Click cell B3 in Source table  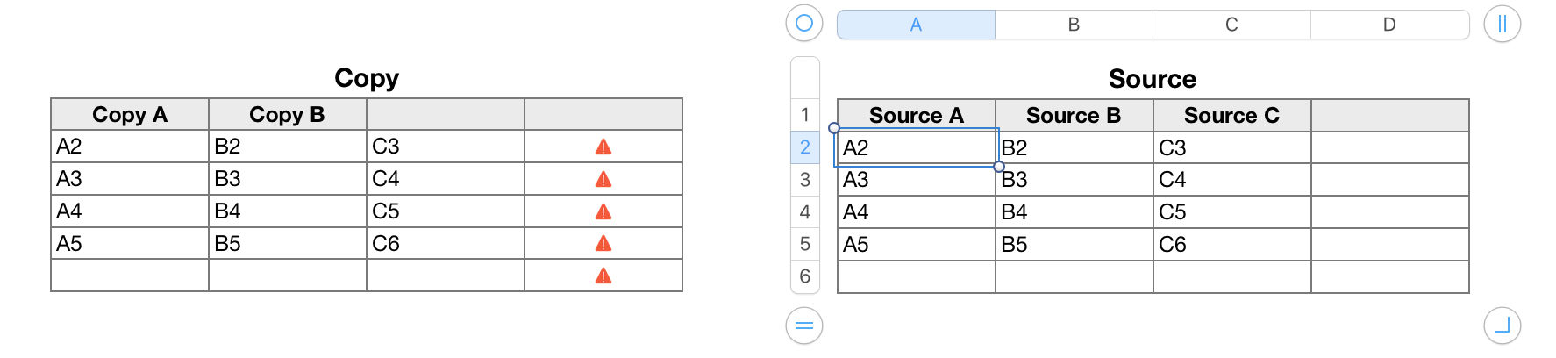pos(1074,180)
